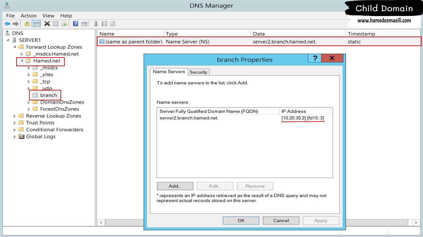Click the New Record list toolbar icon

tap(104, 24)
